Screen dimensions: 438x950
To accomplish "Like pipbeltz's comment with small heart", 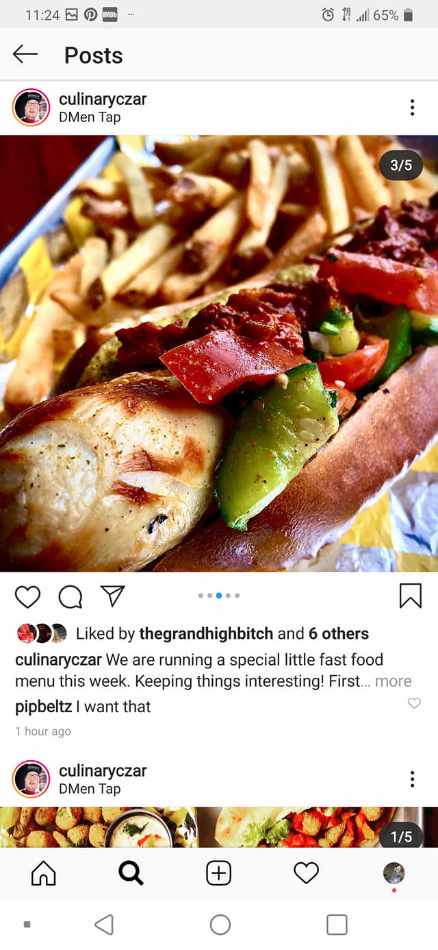I will (x=414, y=703).
